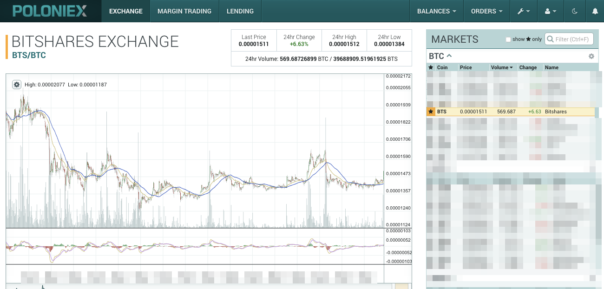The height and width of the screenshot is (289, 604).
Task: Sort markets by Coin column
Action: point(442,67)
